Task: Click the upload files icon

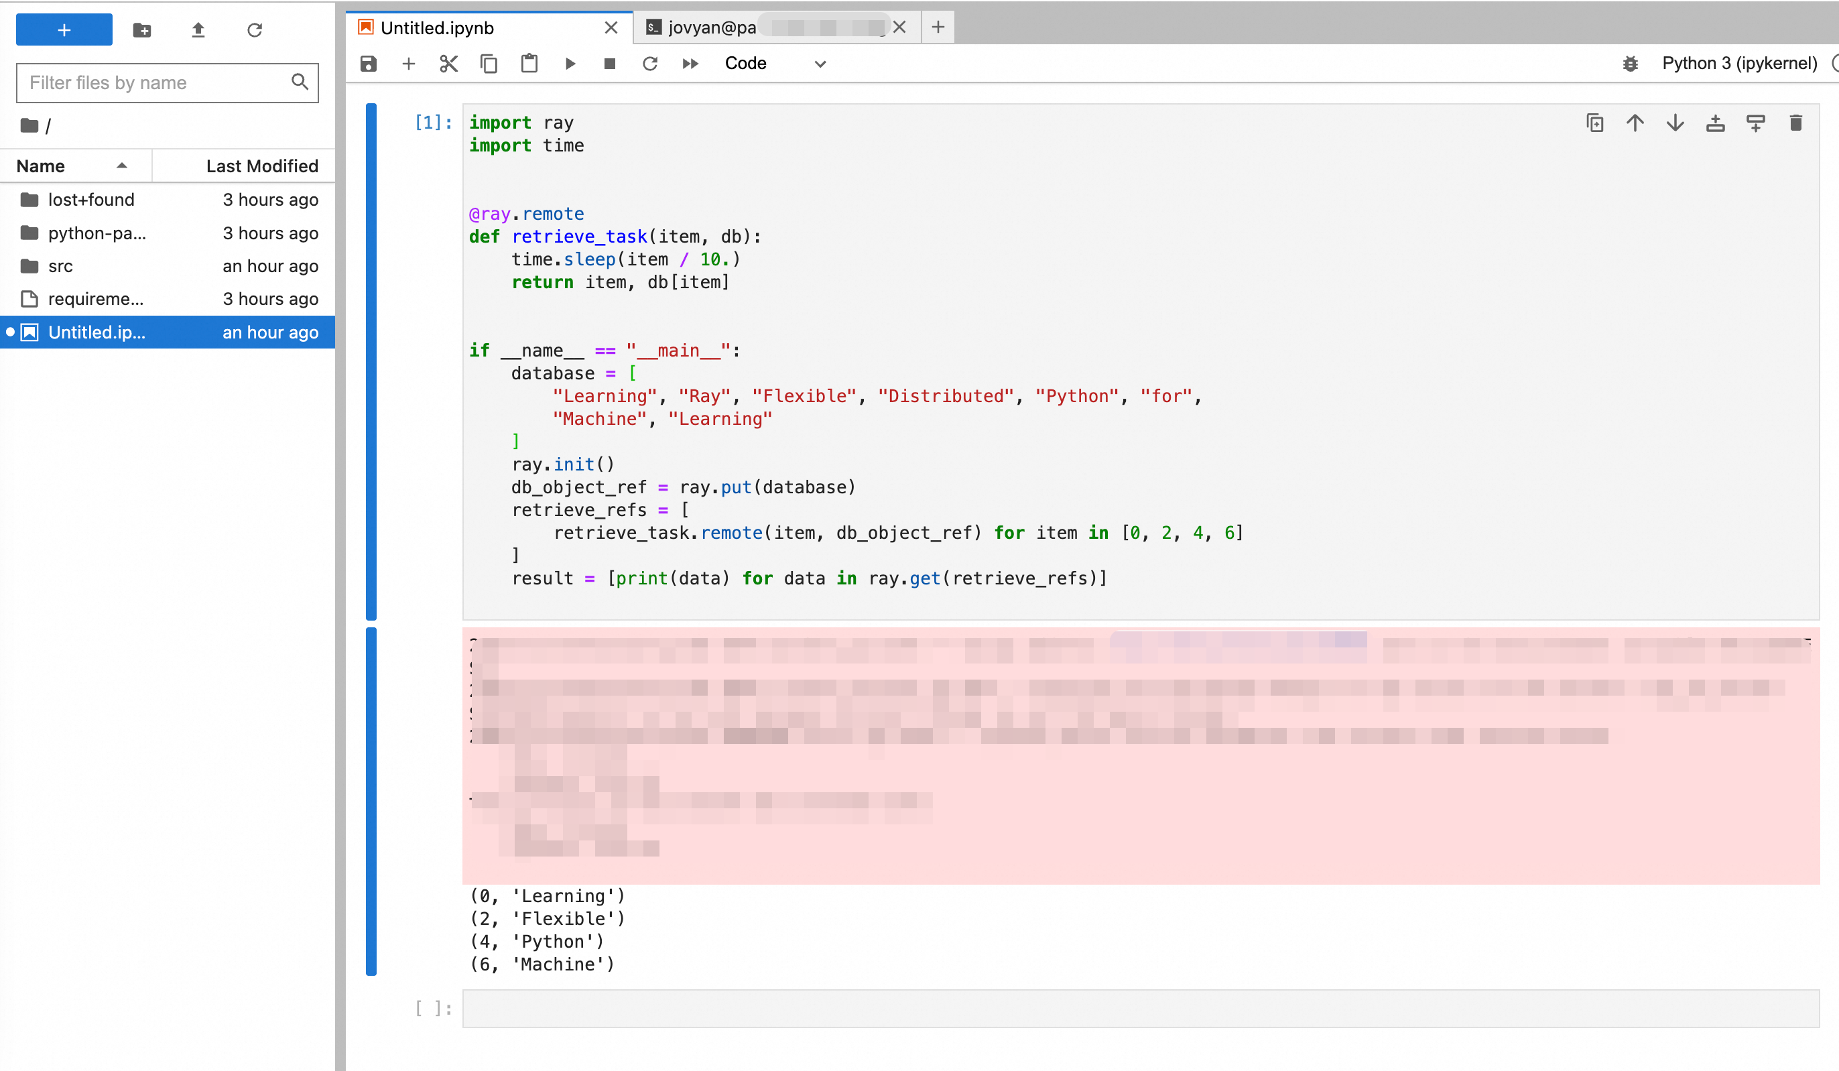Action: pyautogui.click(x=198, y=30)
